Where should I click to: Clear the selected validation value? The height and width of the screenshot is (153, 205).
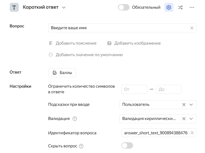[x=184, y=119]
